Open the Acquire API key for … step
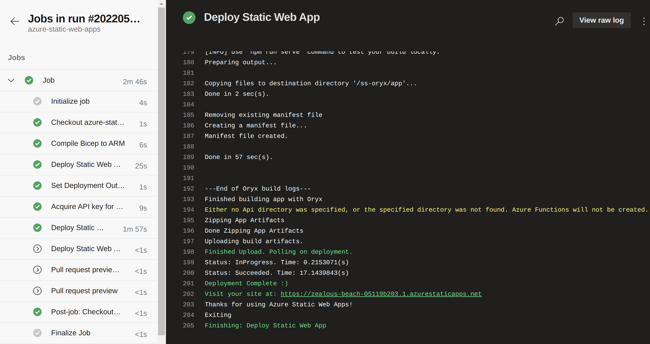This screenshot has width=650, height=344. coord(79,207)
